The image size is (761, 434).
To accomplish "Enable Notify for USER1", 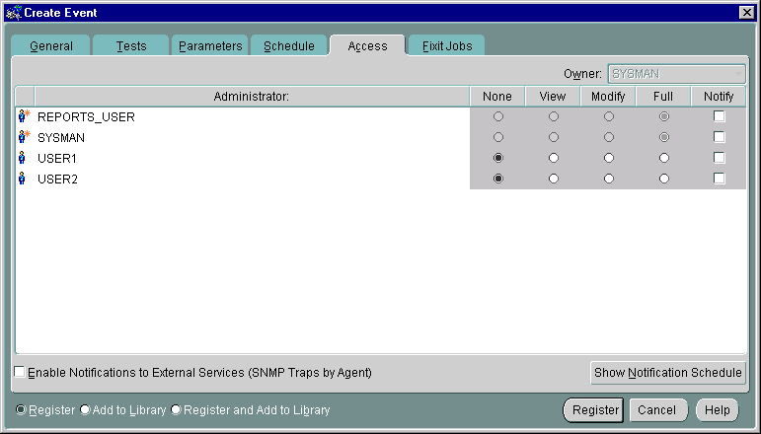I will (x=720, y=158).
